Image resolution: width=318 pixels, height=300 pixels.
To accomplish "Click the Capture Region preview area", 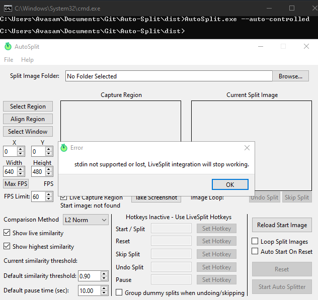I will pyautogui.click(x=121, y=121).
